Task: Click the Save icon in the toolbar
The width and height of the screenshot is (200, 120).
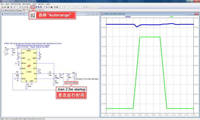Action: tap(8, 7)
